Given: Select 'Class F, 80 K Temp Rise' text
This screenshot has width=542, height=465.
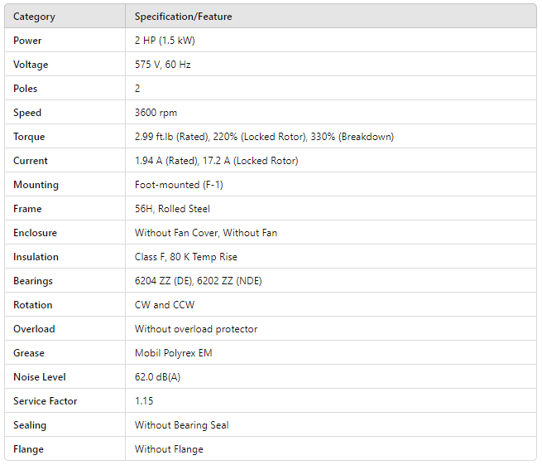Looking at the screenshot, I should (x=186, y=257).
